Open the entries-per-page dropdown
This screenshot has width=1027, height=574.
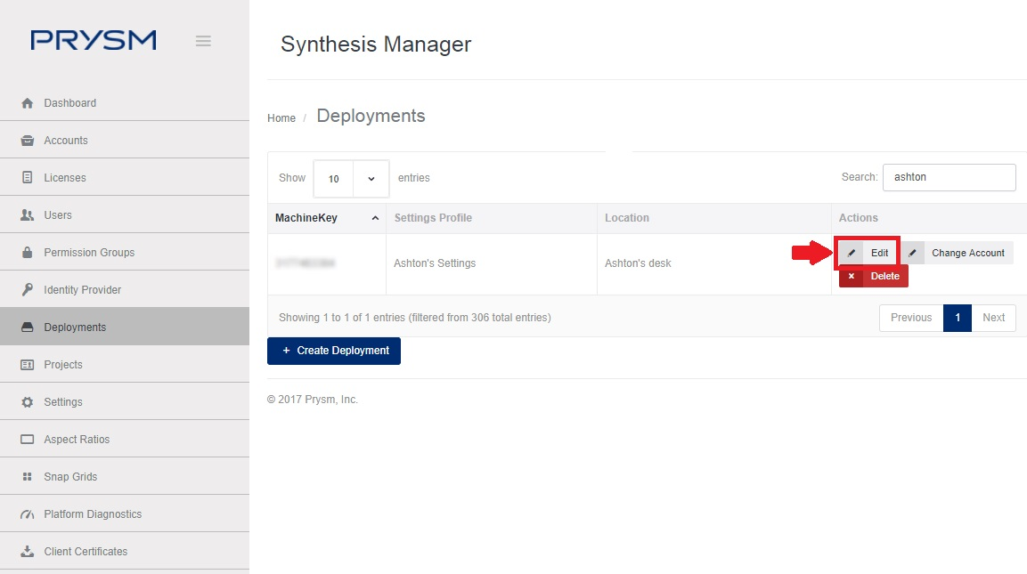[x=351, y=179]
